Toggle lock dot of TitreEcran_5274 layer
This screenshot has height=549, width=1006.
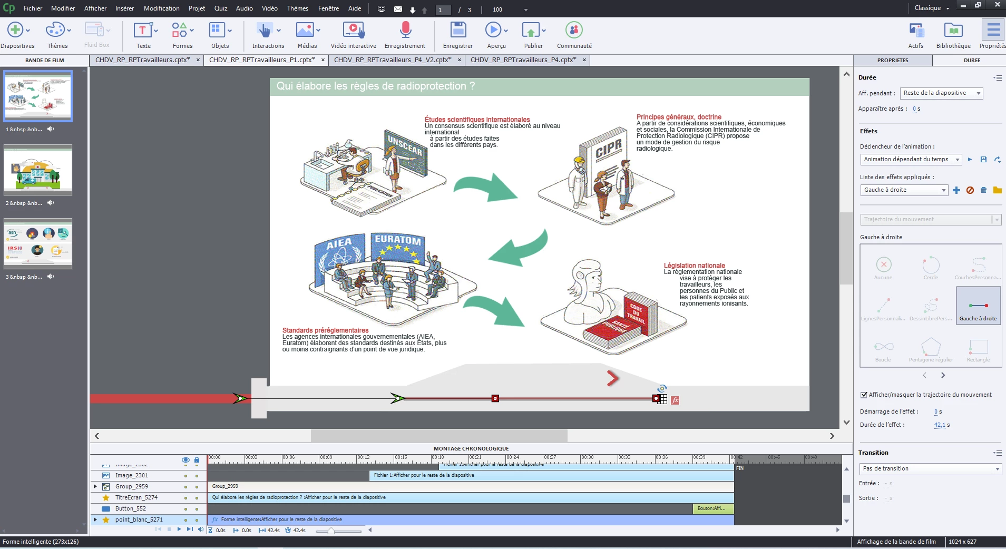(x=197, y=498)
